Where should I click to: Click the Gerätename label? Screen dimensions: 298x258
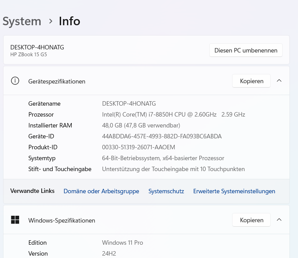(x=44, y=104)
